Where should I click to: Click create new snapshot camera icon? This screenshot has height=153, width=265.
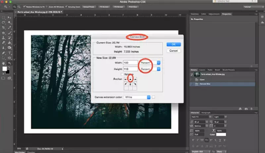246,109
